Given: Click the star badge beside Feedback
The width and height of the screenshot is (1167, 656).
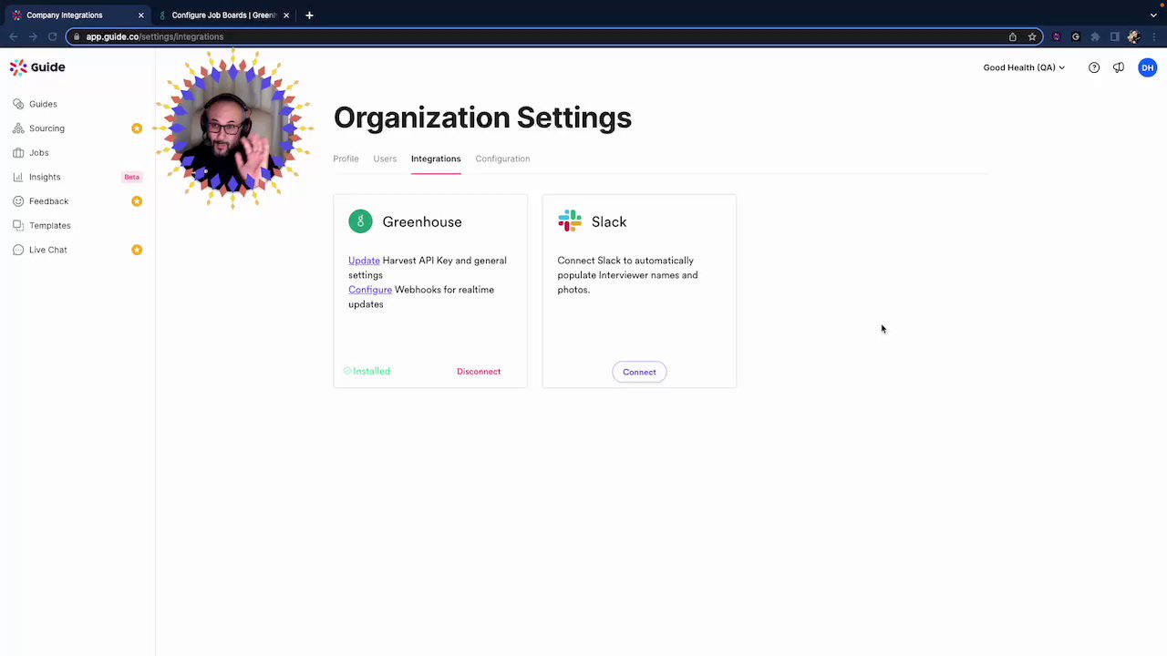Looking at the screenshot, I should pos(137,201).
